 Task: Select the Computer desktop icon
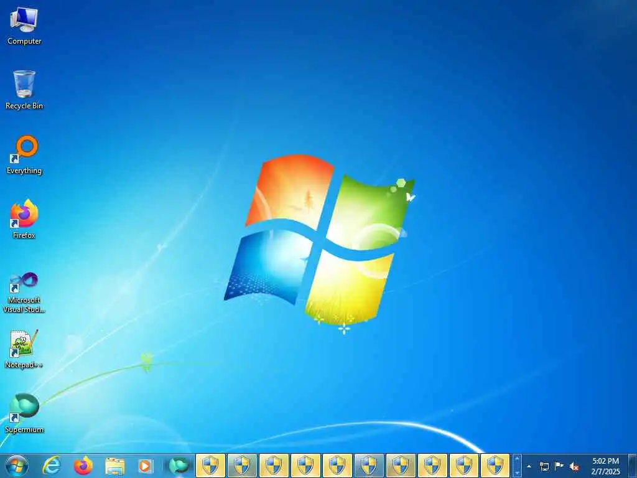pyautogui.click(x=24, y=26)
